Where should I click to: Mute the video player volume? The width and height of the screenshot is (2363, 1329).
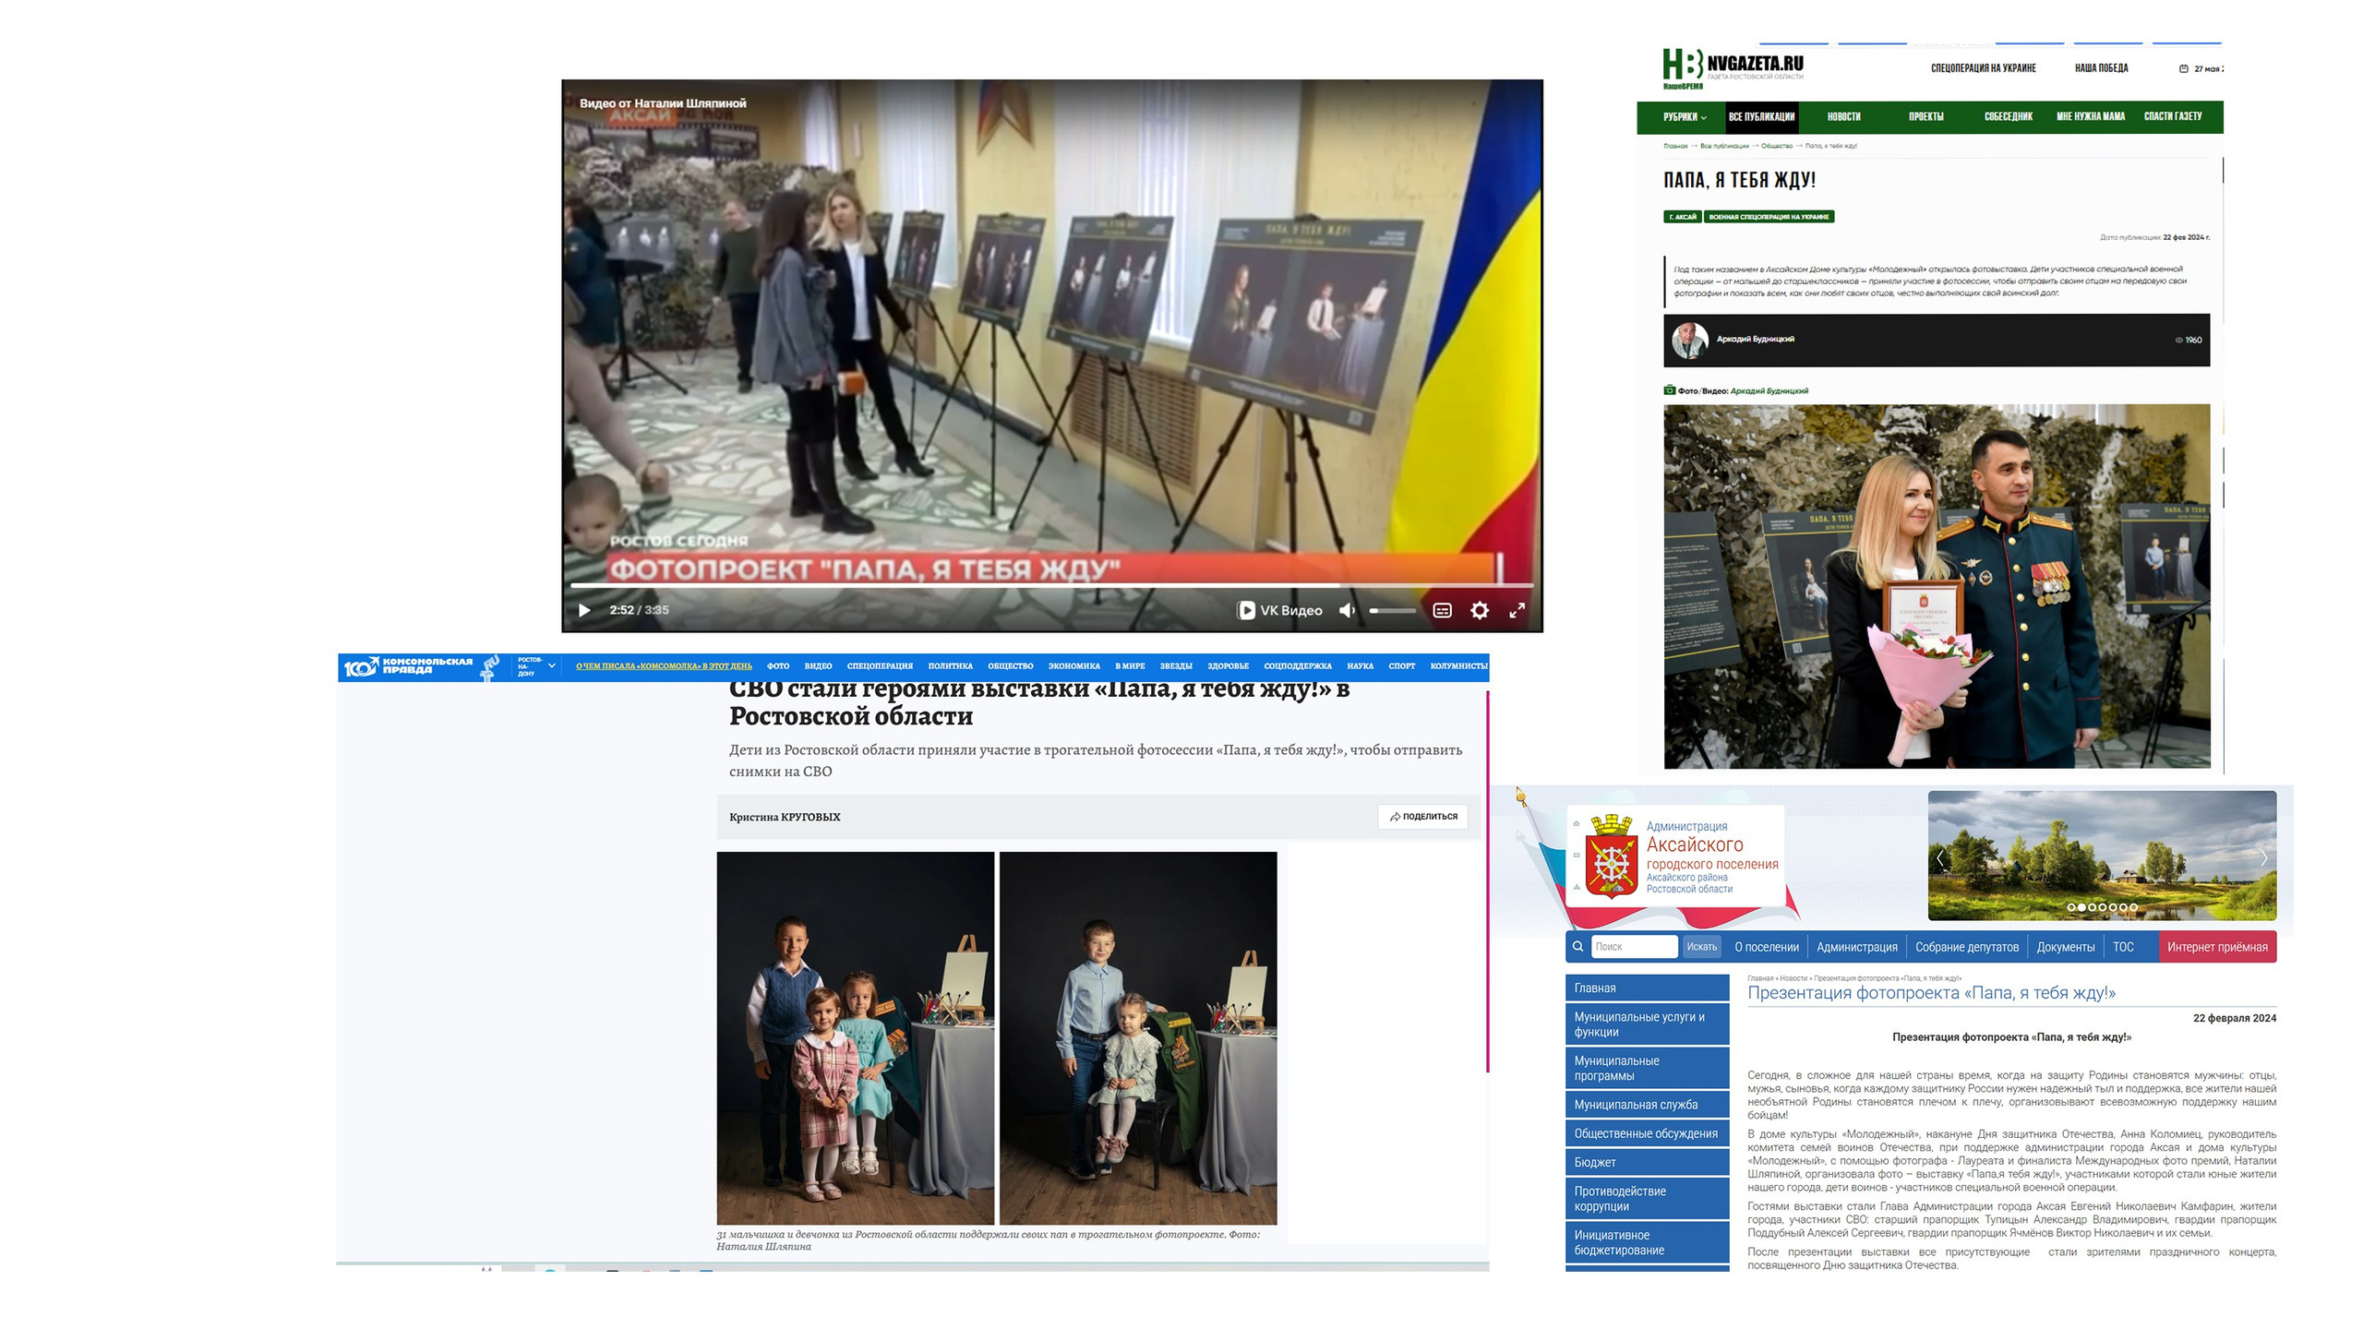pyautogui.click(x=1347, y=611)
